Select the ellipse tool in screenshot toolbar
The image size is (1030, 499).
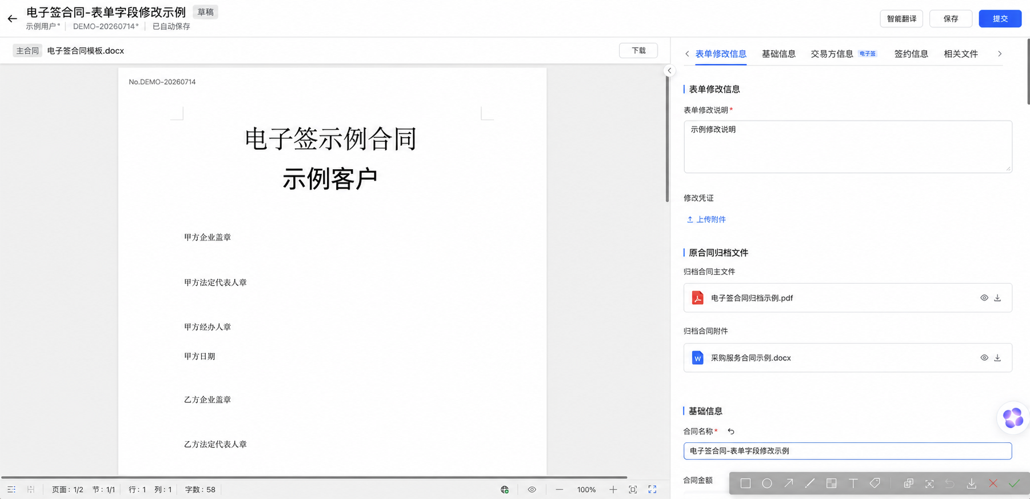coord(767,484)
